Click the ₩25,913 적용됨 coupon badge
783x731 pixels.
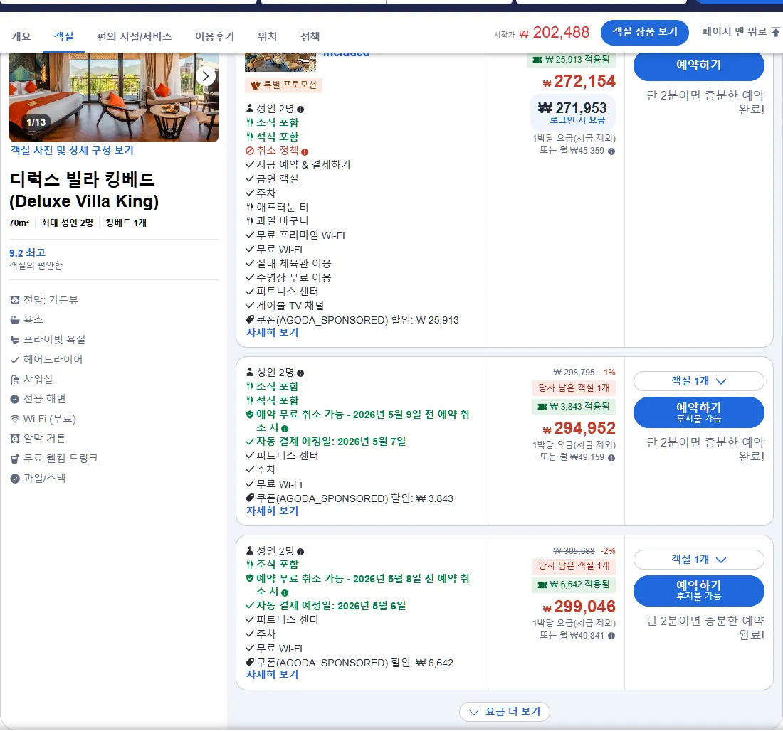pos(571,60)
